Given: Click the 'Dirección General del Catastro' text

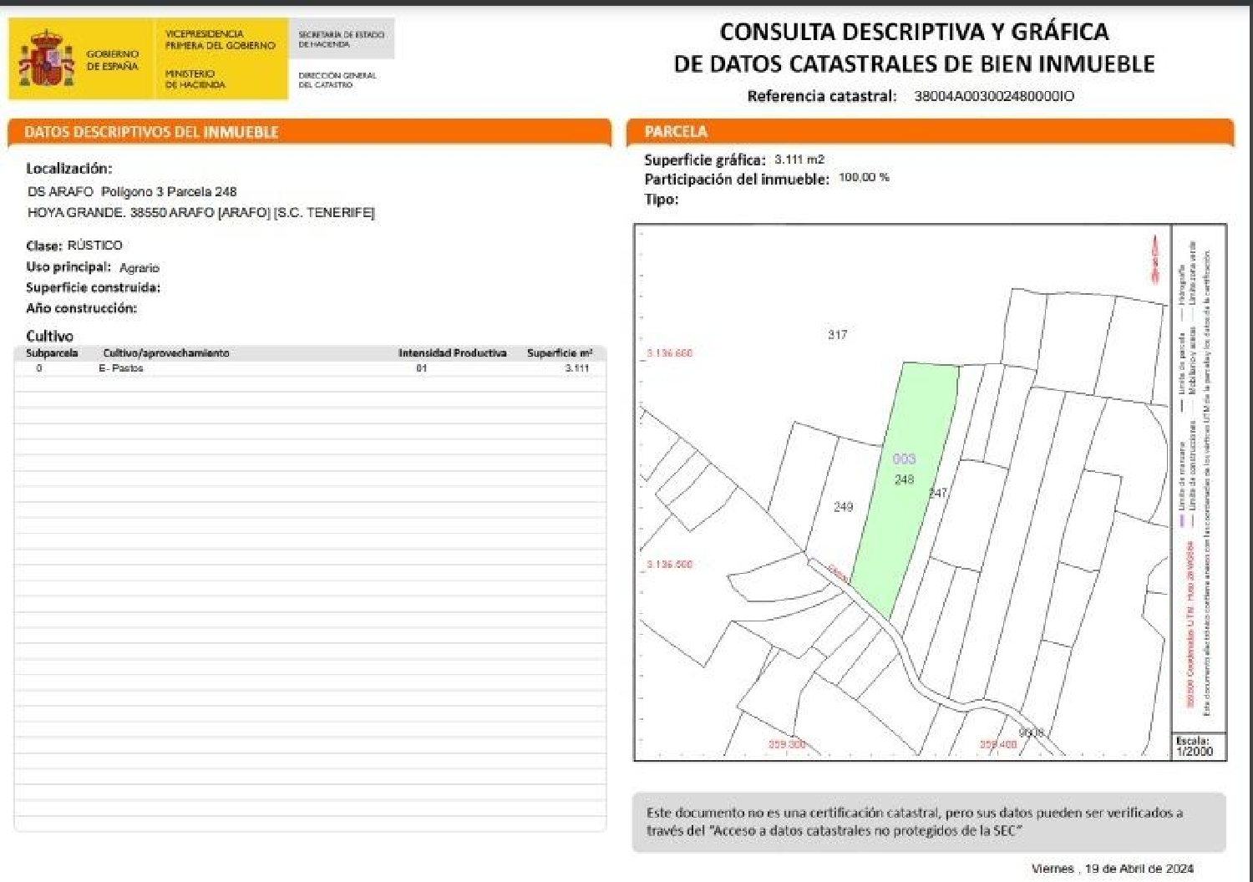Looking at the screenshot, I should click(337, 79).
